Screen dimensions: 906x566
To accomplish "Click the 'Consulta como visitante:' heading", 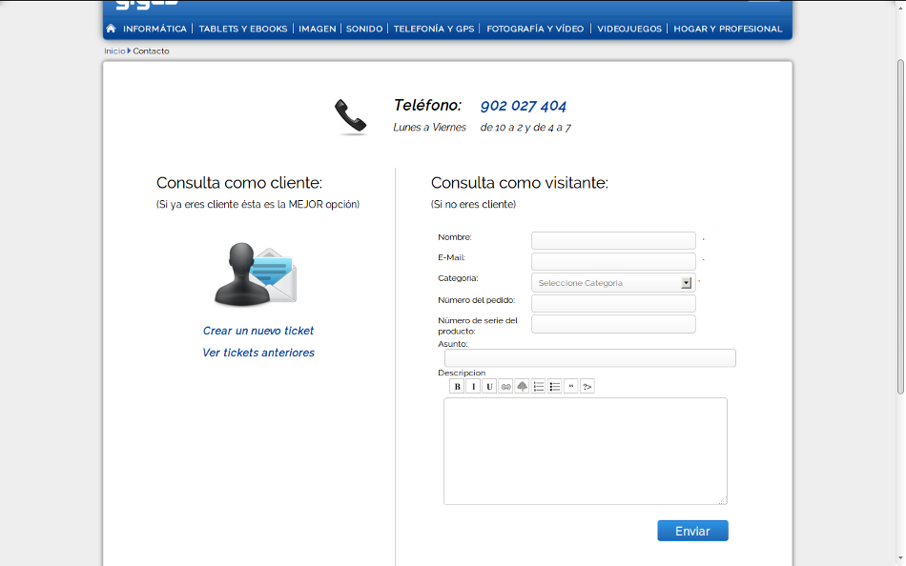I will (x=520, y=183).
